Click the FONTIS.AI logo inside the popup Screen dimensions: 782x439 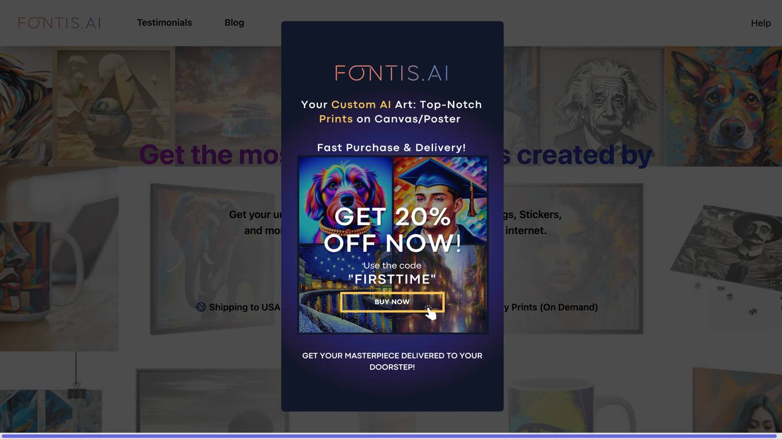coord(392,73)
